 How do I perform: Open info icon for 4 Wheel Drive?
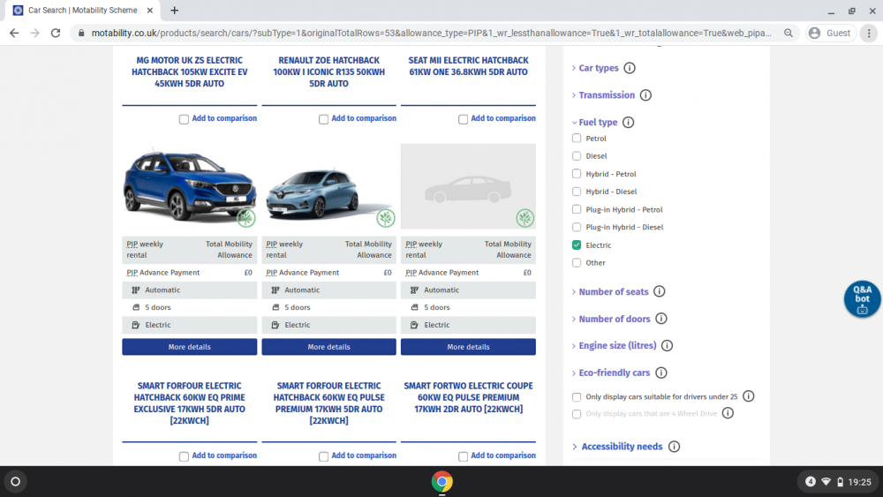click(x=728, y=413)
